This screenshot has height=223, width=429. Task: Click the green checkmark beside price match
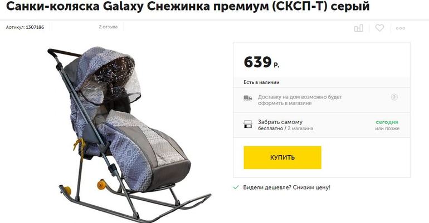coord(236,187)
